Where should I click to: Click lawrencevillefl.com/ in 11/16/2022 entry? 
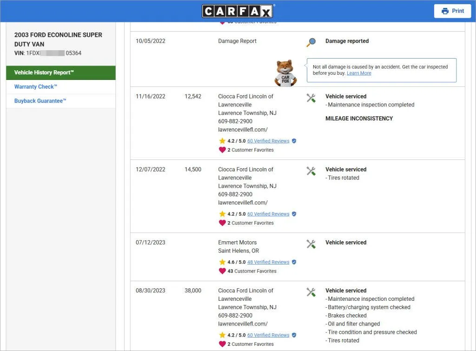pyautogui.click(x=243, y=130)
